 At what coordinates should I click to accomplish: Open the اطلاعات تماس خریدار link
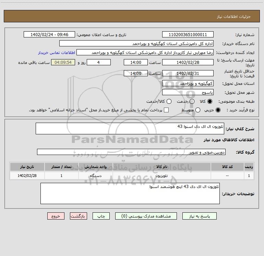[57, 53]
